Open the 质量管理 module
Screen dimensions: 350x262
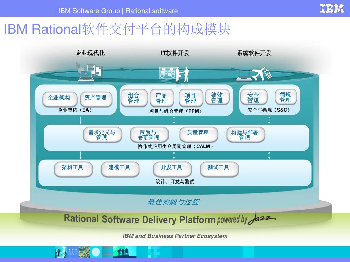[x=199, y=134]
